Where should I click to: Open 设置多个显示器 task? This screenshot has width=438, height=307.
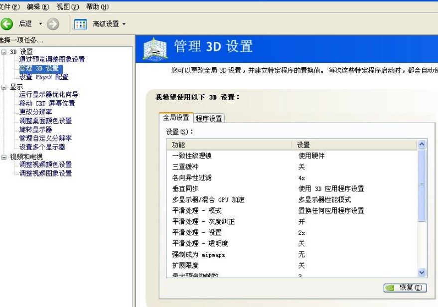click(x=42, y=147)
